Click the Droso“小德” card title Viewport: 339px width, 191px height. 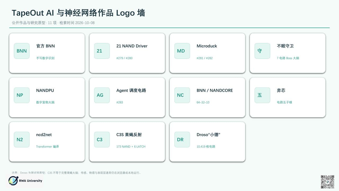(x=208, y=134)
